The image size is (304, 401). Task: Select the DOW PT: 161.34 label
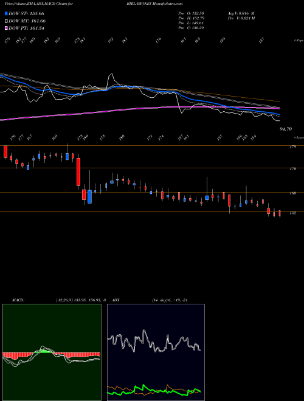26,28
